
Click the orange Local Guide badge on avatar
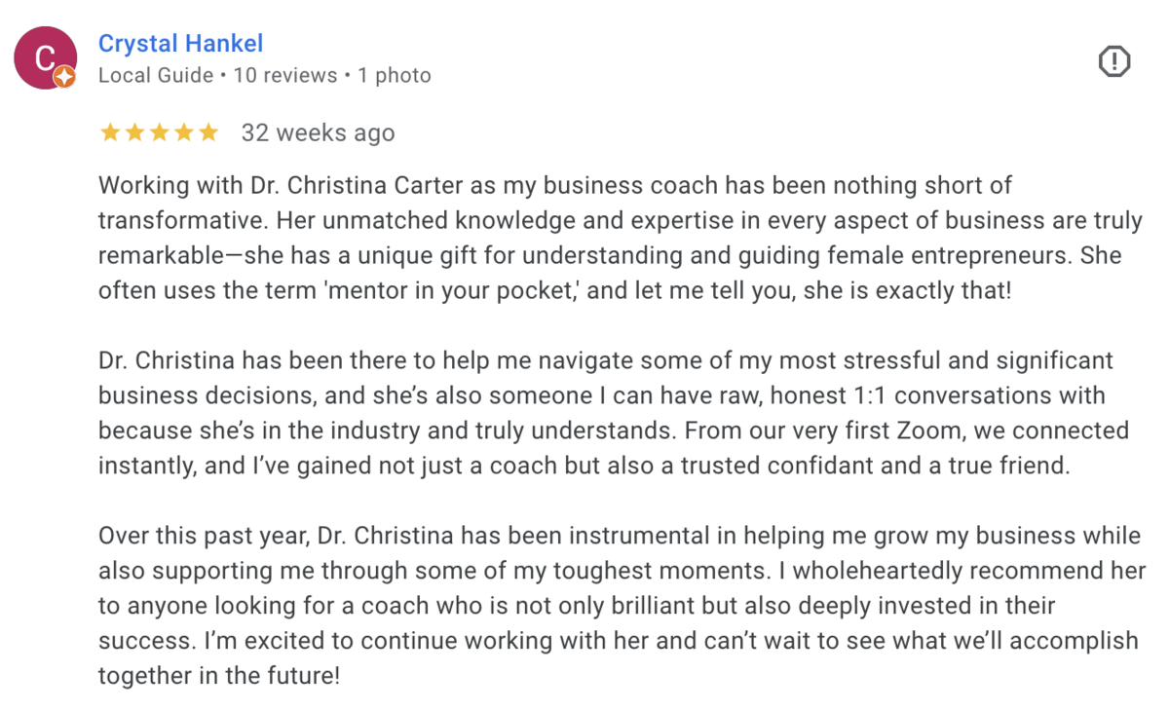click(65, 77)
